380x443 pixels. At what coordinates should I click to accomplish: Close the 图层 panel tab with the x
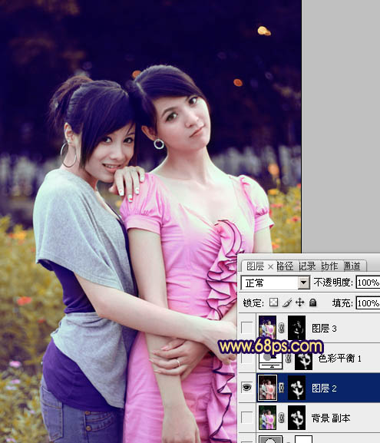click(270, 266)
